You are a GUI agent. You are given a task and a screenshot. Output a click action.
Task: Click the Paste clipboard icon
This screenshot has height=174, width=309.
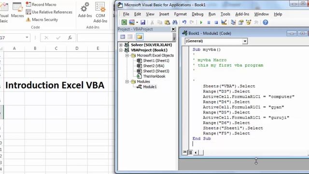[167, 22]
